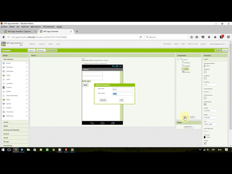This screenshot has height=174, width=232.
Task: Open help icon beside Label palette item
Action: (x=27, y=79)
